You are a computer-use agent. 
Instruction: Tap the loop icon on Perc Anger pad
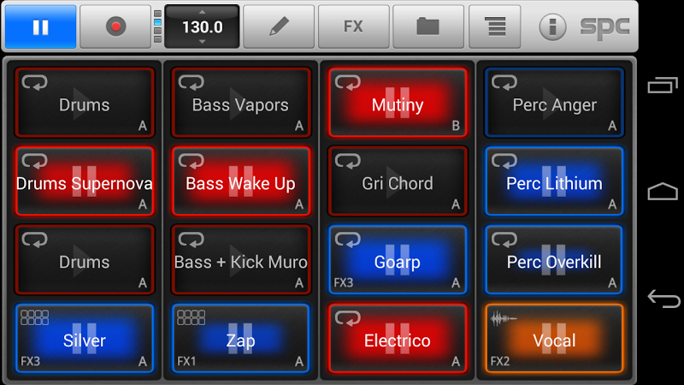pos(504,82)
